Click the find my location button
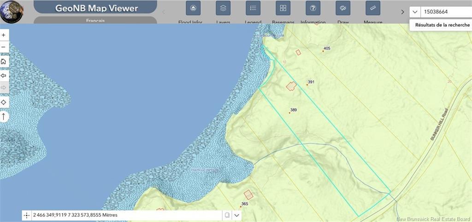Image resolution: width=472 pixels, height=222 pixels. coord(4,102)
